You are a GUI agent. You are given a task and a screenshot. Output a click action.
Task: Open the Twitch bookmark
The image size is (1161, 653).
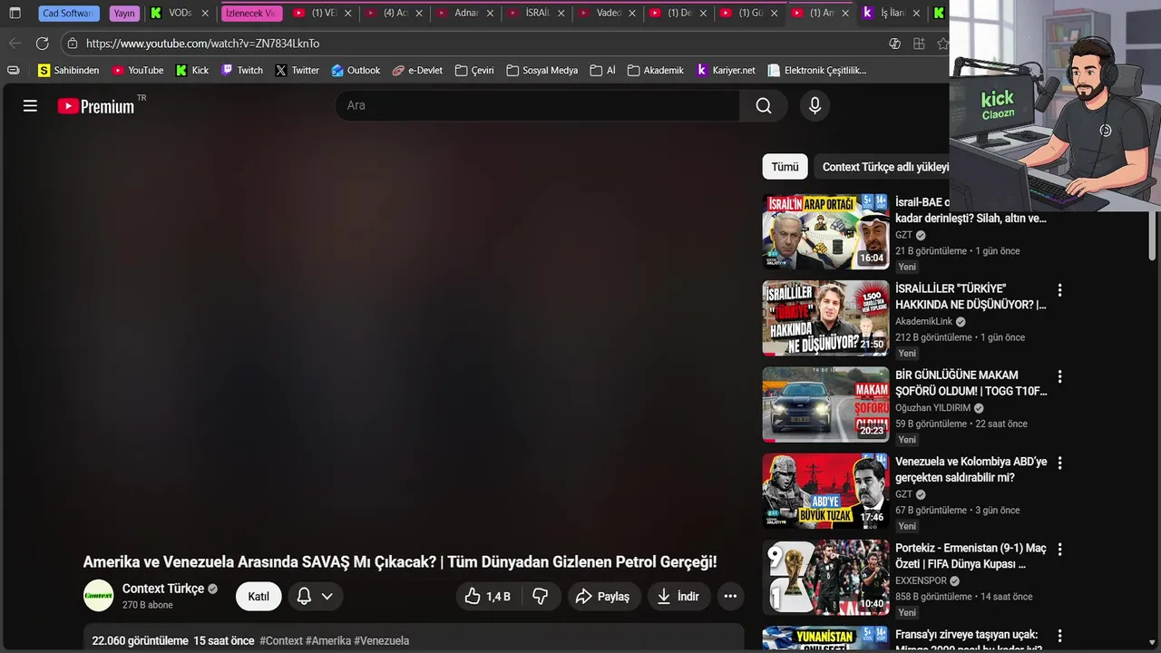[242, 70]
